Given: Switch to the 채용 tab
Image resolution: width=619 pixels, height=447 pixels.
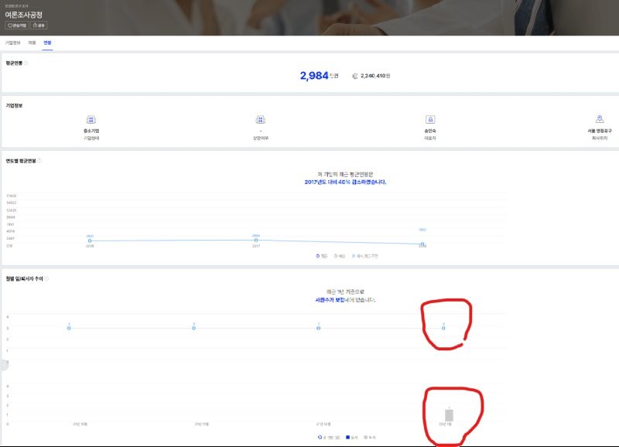Looking at the screenshot, I should (32, 43).
